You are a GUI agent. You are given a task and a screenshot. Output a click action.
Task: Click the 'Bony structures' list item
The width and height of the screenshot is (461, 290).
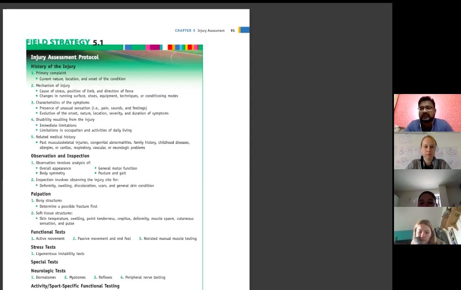point(49,201)
